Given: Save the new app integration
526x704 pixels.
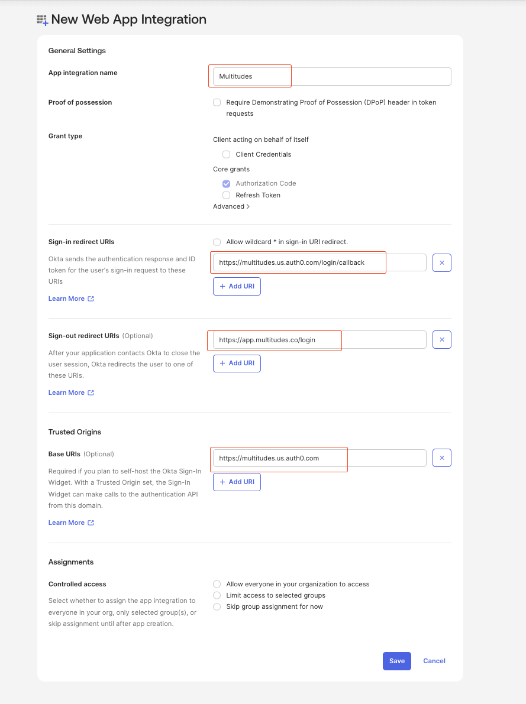Looking at the screenshot, I should (396, 661).
